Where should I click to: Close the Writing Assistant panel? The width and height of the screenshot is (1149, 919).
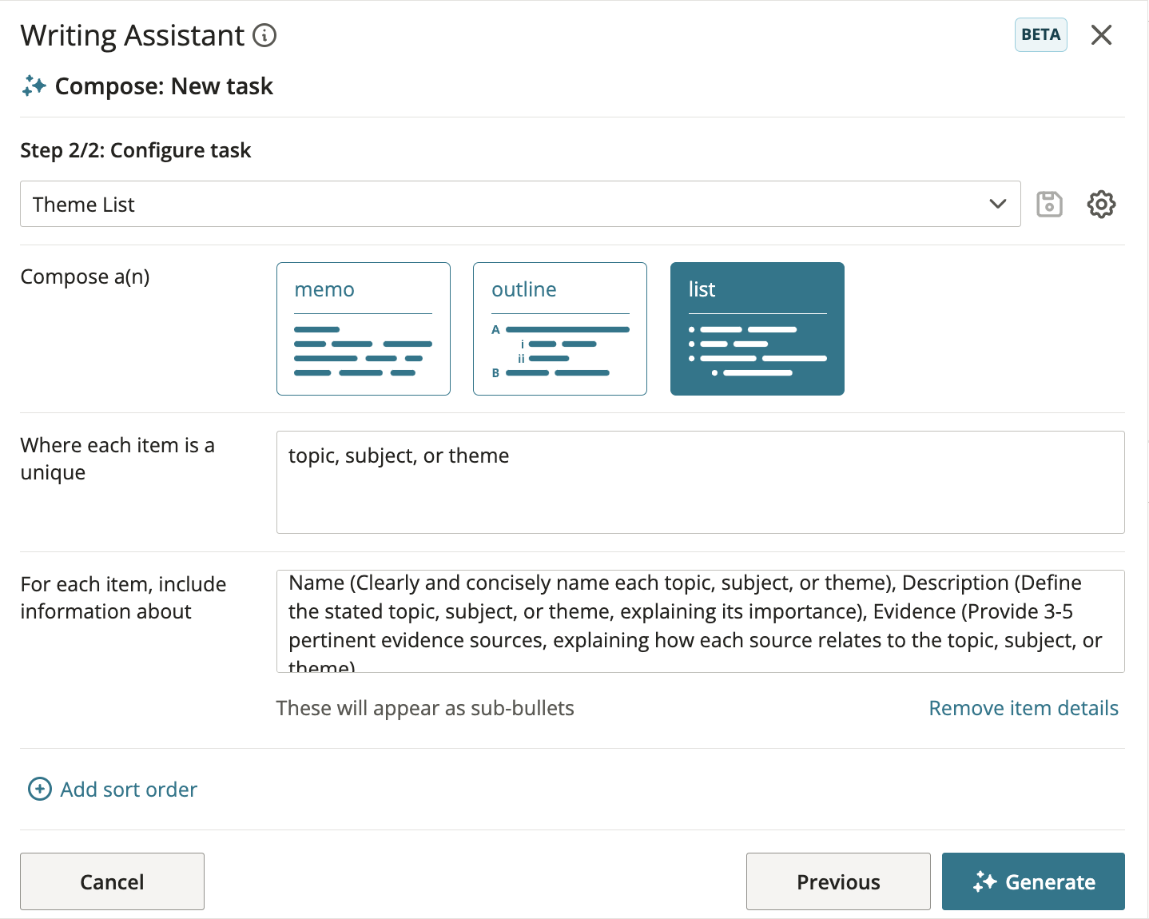pos(1101,35)
